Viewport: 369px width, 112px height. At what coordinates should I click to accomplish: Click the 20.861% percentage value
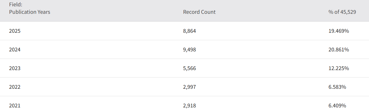[339, 50]
